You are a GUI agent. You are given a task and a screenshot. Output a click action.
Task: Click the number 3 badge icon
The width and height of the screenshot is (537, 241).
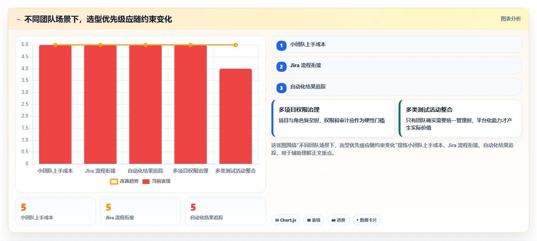[282, 88]
